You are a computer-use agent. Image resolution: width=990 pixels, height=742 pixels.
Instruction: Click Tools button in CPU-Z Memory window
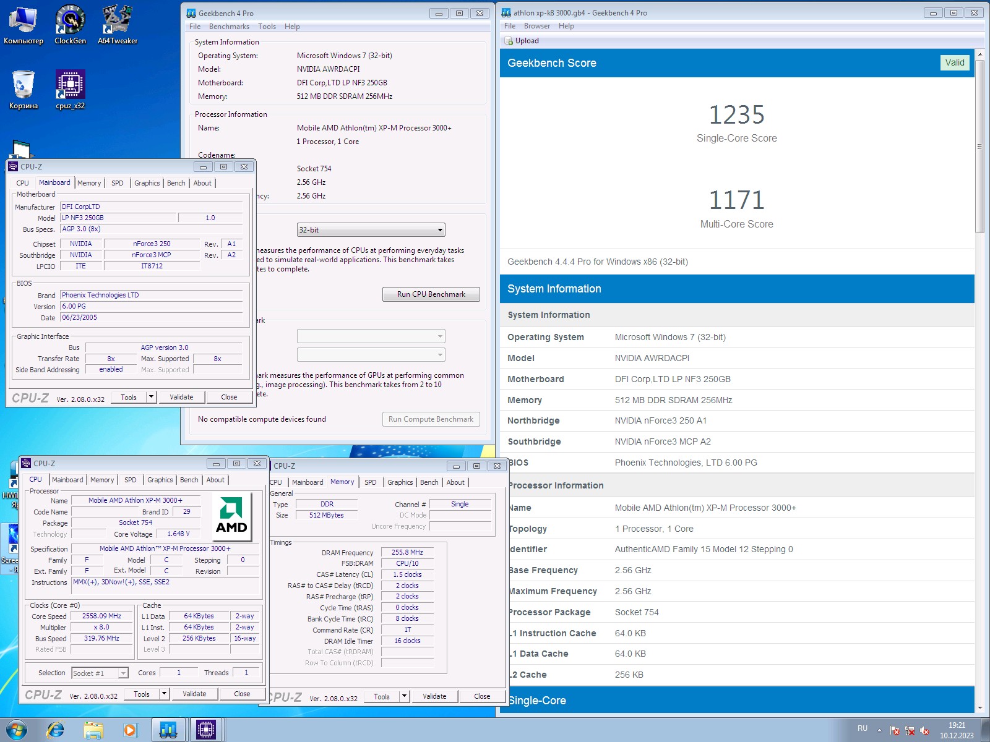click(382, 696)
